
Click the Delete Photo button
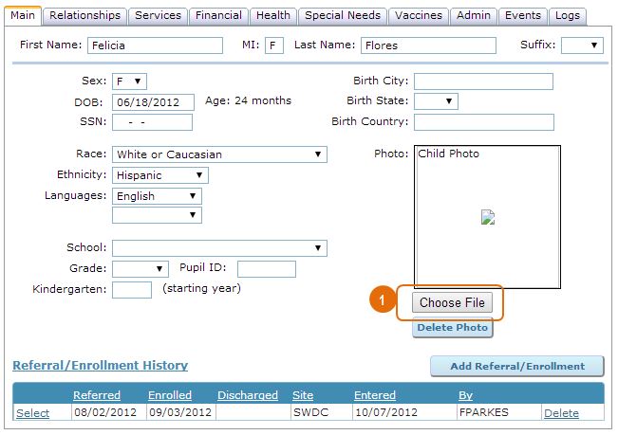[452, 328]
